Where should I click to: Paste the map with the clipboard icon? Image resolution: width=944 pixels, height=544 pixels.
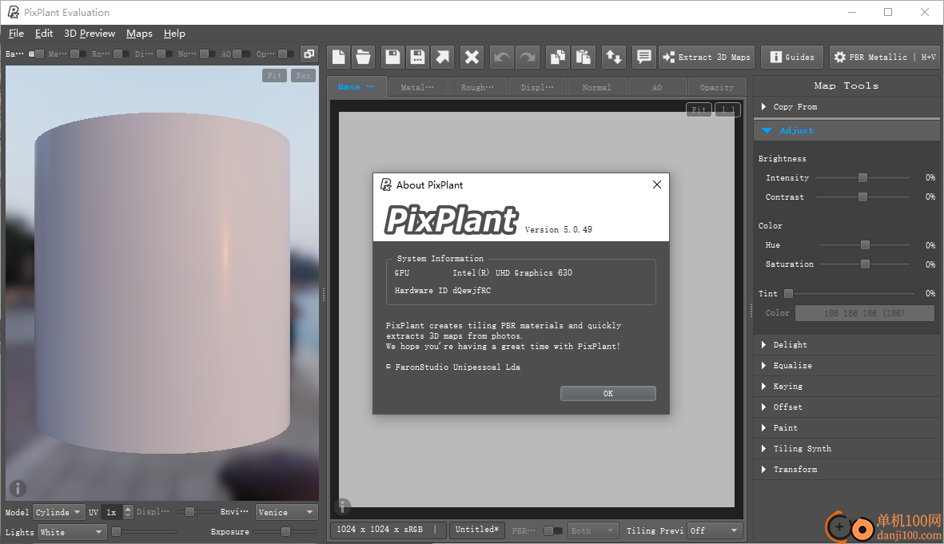tap(583, 58)
